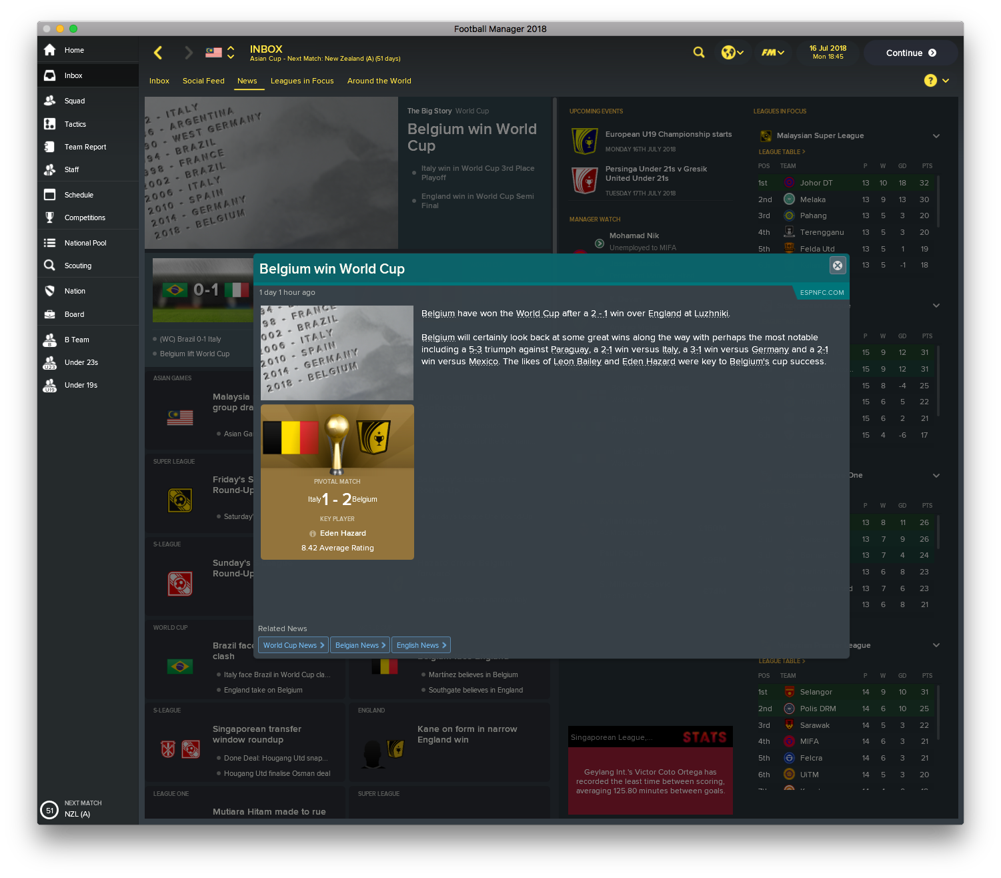Click the date 16 Jul 2018 display
Image resolution: width=1001 pixels, height=878 pixels.
pyautogui.click(x=828, y=48)
